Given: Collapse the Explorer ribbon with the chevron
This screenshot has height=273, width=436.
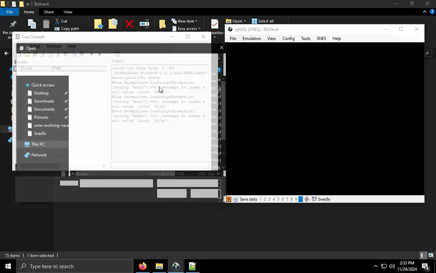Looking at the screenshot, I should click(x=425, y=12).
